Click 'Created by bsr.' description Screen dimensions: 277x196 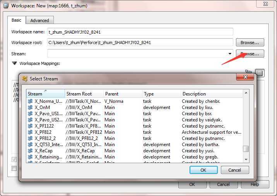coord(197,114)
